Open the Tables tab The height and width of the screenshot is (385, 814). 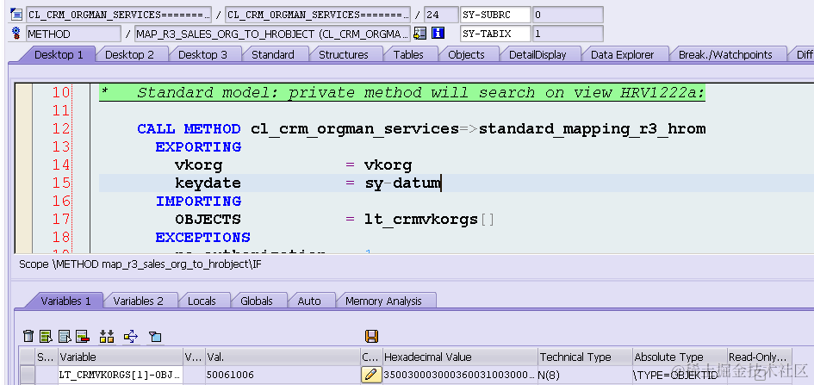click(408, 54)
